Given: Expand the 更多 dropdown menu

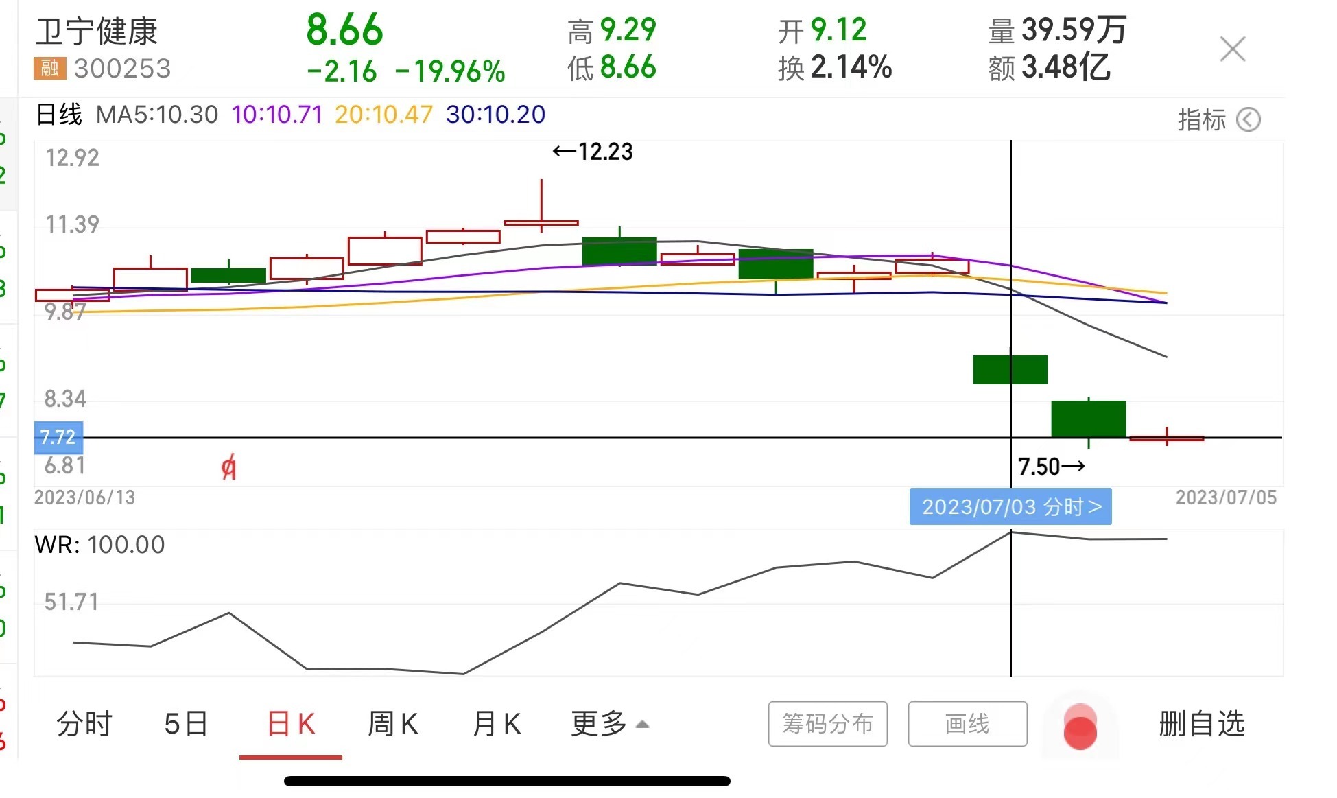Looking at the screenshot, I should coord(609,724).
